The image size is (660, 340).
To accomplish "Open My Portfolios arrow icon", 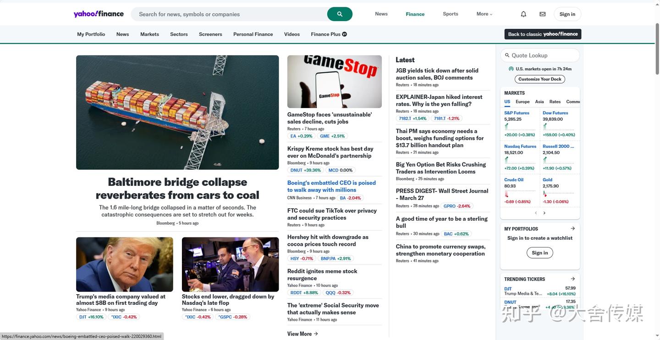I will 572,228.
